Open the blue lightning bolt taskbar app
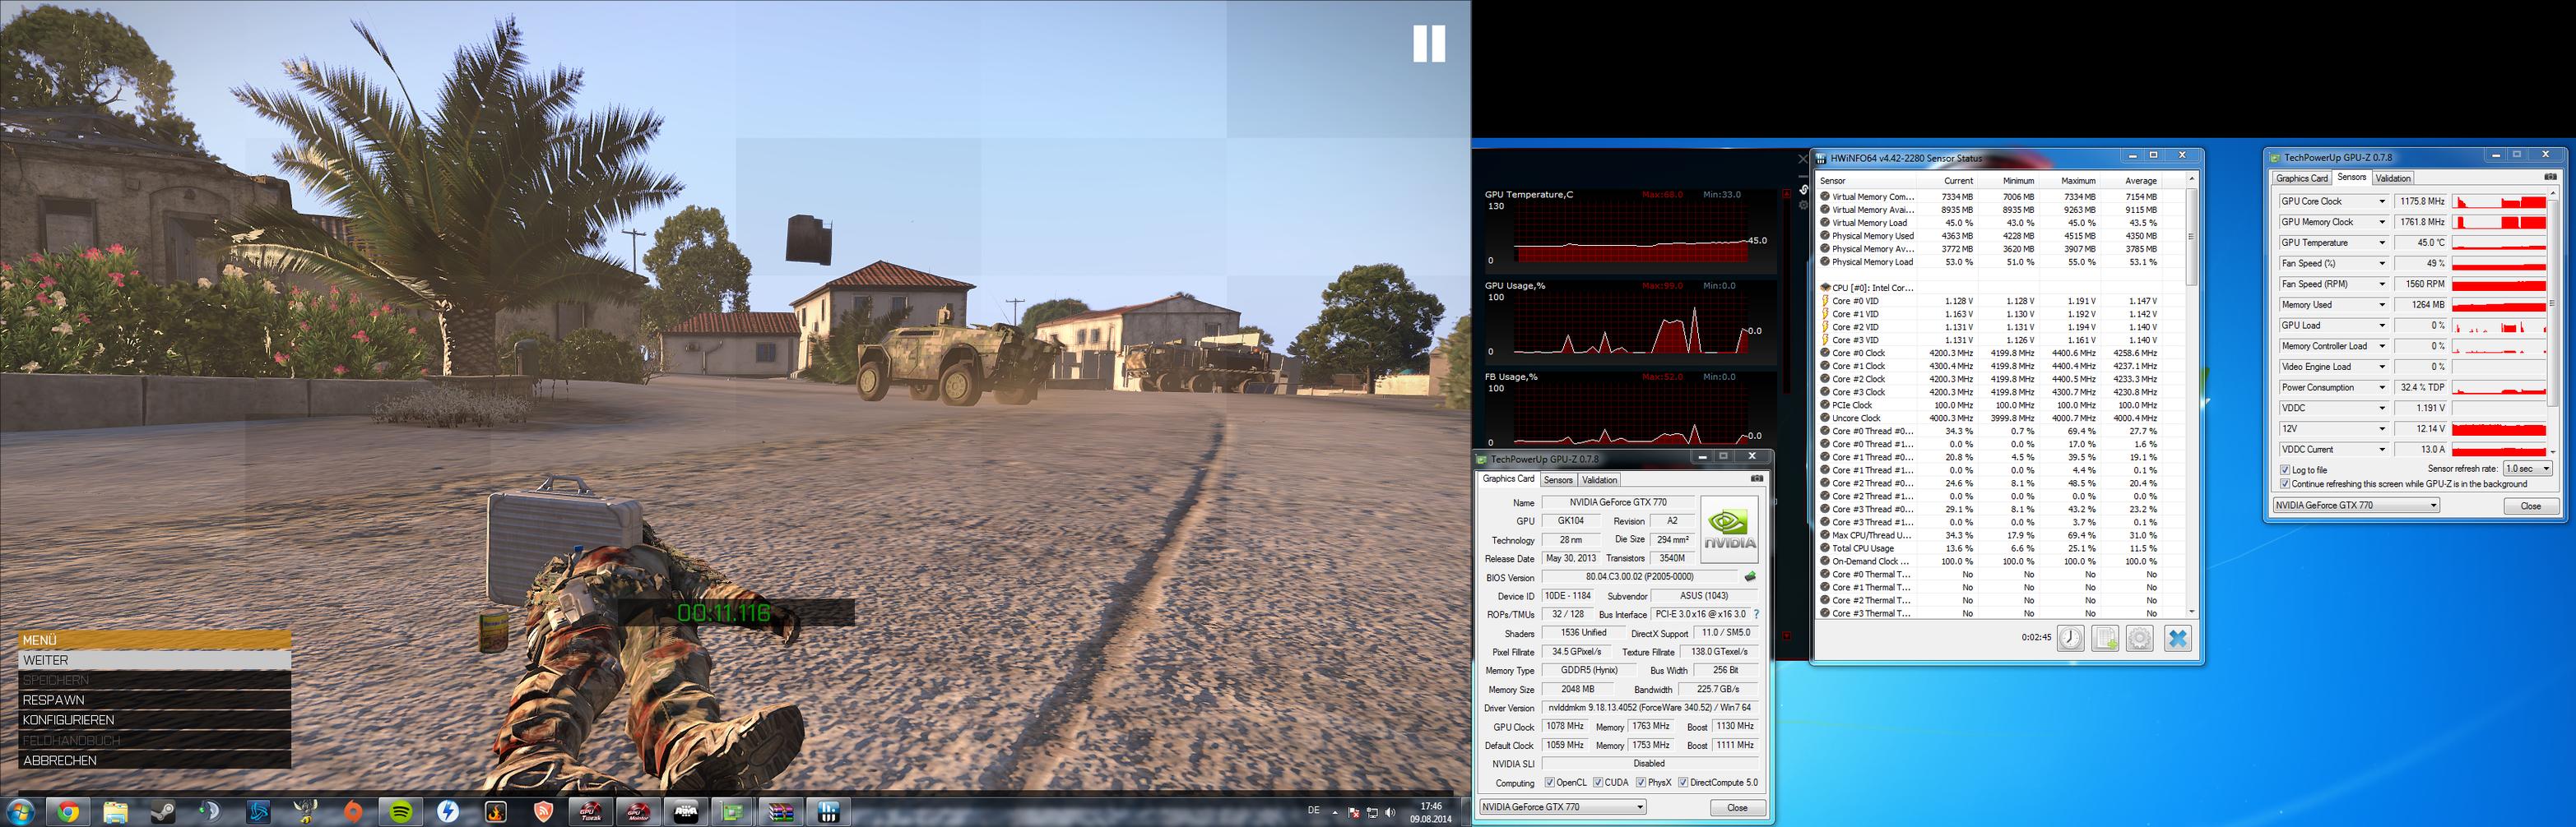The width and height of the screenshot is (2576, 827). click(x=448, y=812)
